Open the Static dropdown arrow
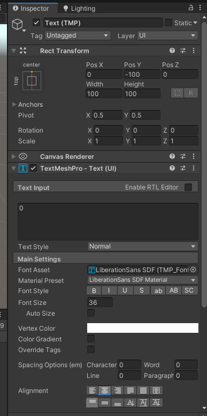 pos(195,23)
